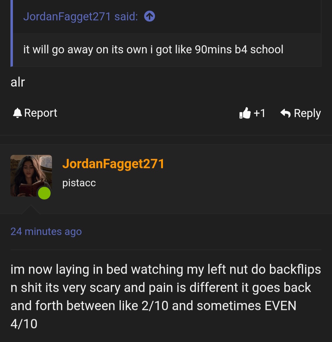Click the curved arrow Reply icon
The height and width of the screenshot is (342, 332).
[285, 113]
